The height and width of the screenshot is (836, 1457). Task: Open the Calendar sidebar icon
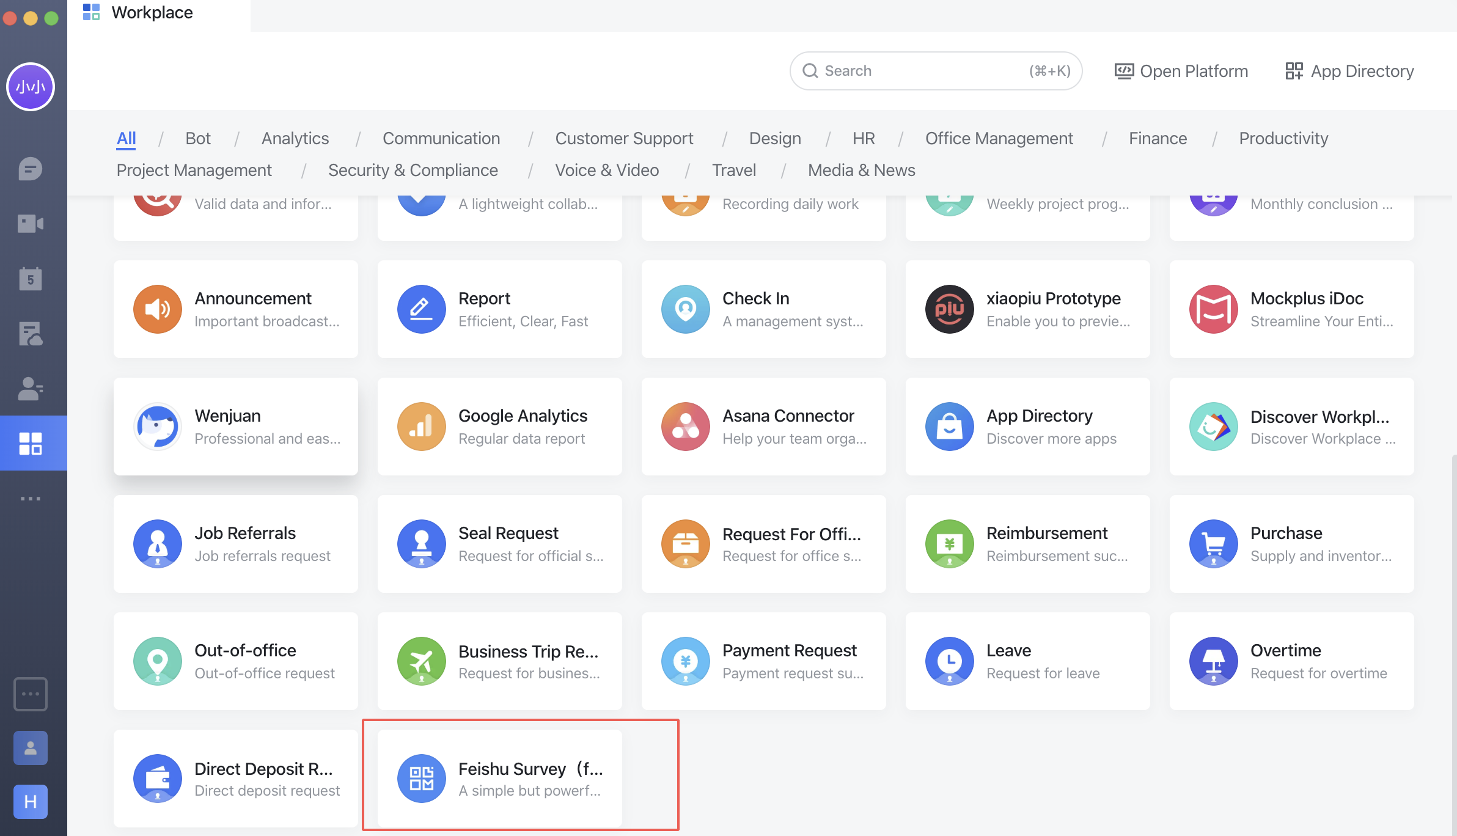click(x=30, y=279)
